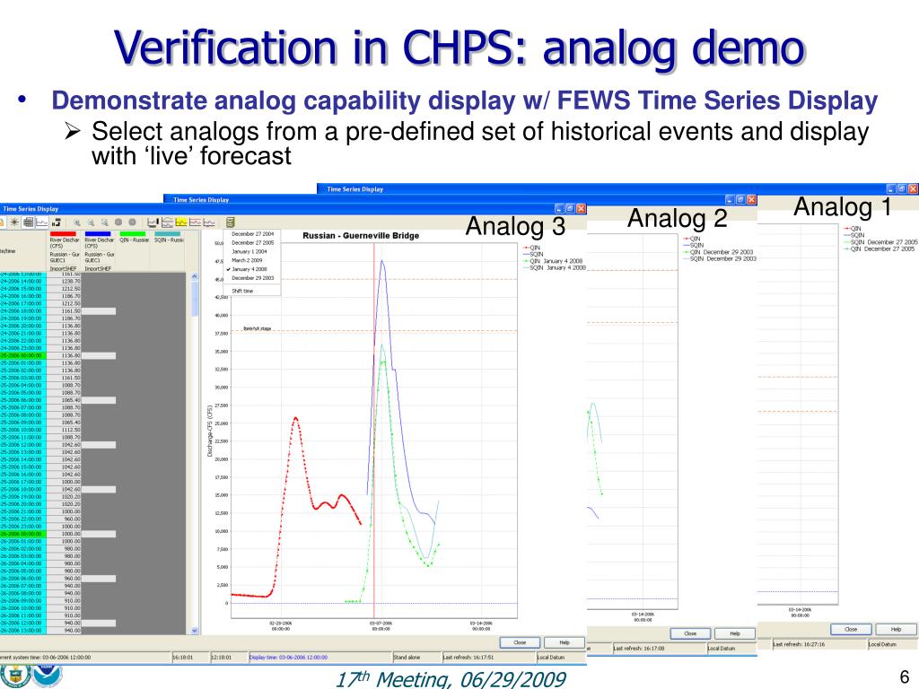Minimize the front Time Series Display window

[560, 208]
